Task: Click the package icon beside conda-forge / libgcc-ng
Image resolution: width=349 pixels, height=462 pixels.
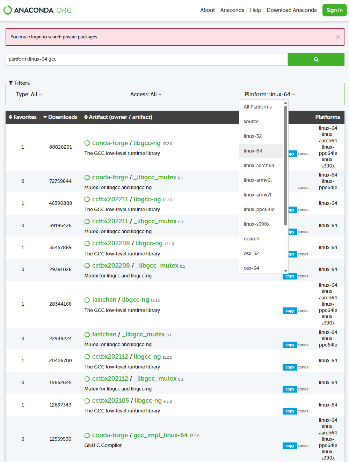Action: click(87, 143)
